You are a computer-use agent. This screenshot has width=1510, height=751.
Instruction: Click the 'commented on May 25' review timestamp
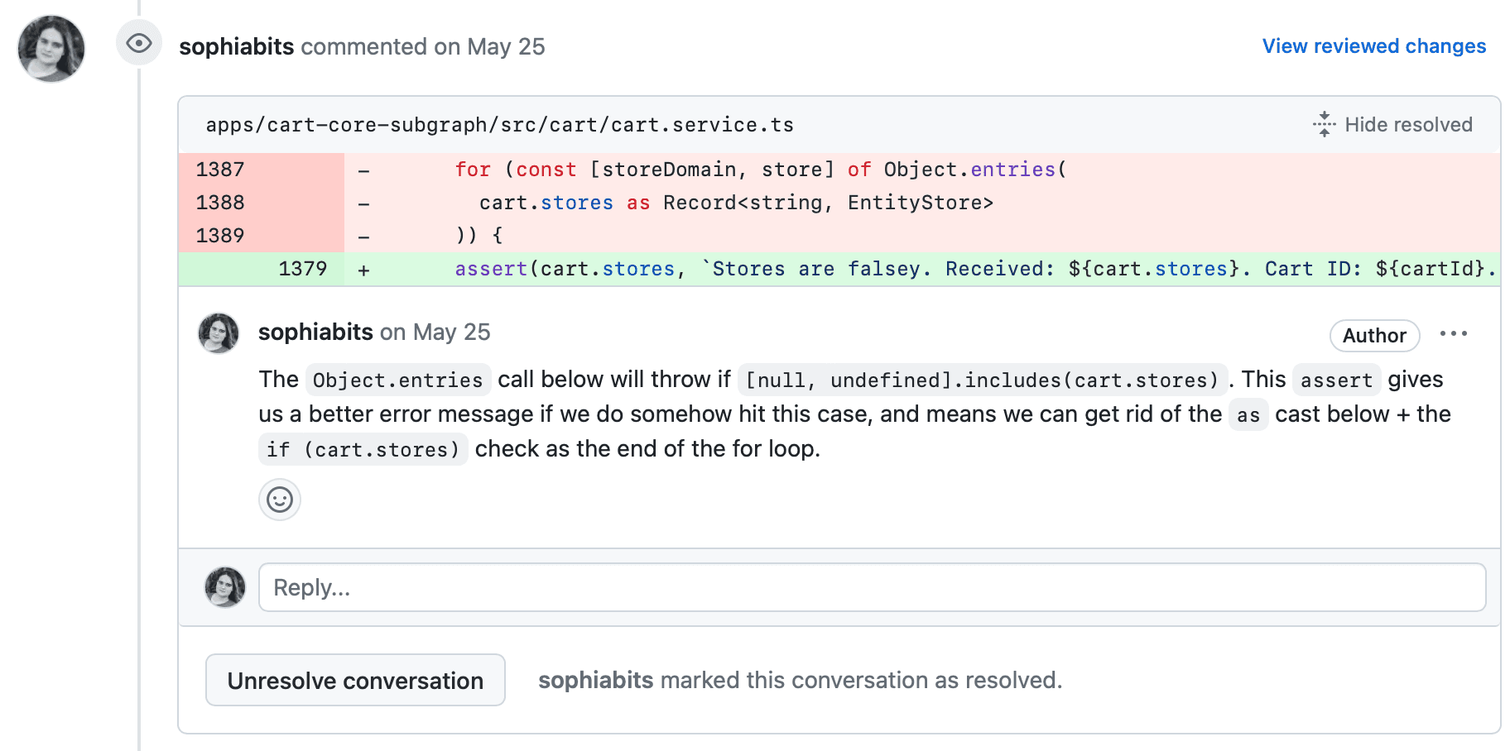(x=423, y=46)
